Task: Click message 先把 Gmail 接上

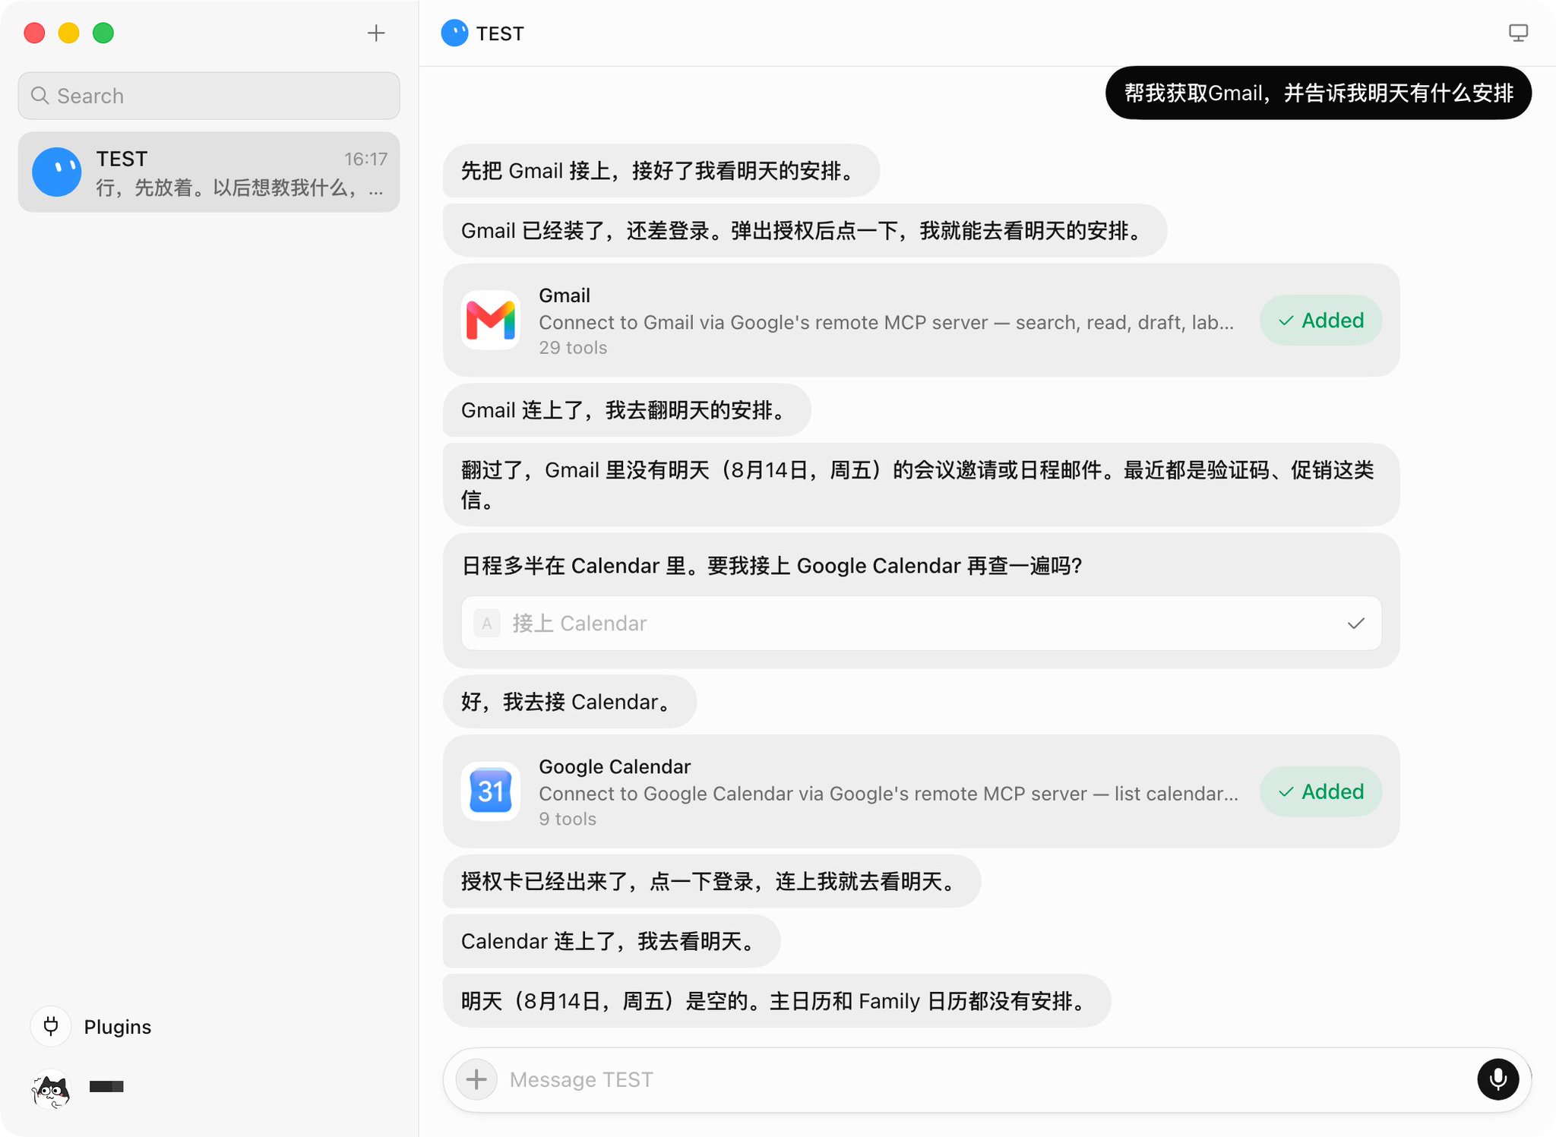Action: pos(661,171)
